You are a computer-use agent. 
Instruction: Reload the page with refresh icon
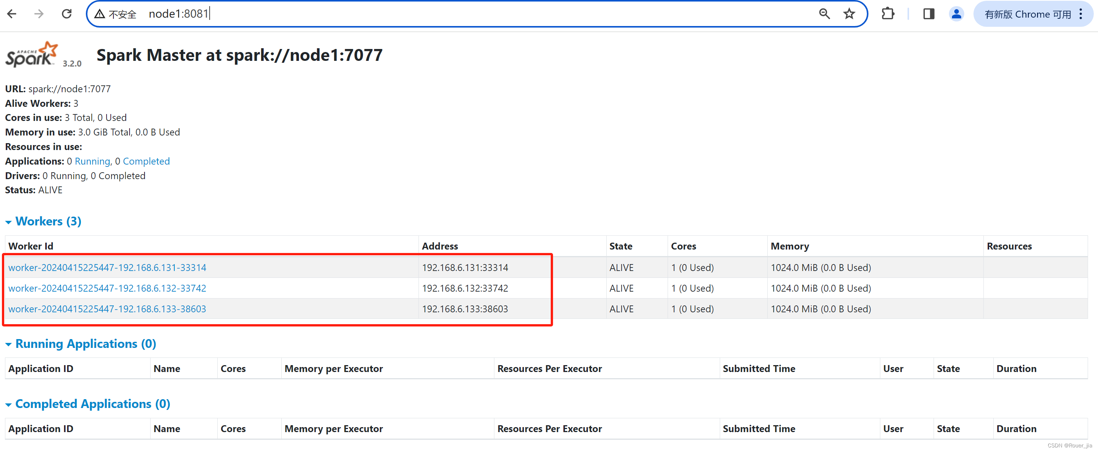67,14
